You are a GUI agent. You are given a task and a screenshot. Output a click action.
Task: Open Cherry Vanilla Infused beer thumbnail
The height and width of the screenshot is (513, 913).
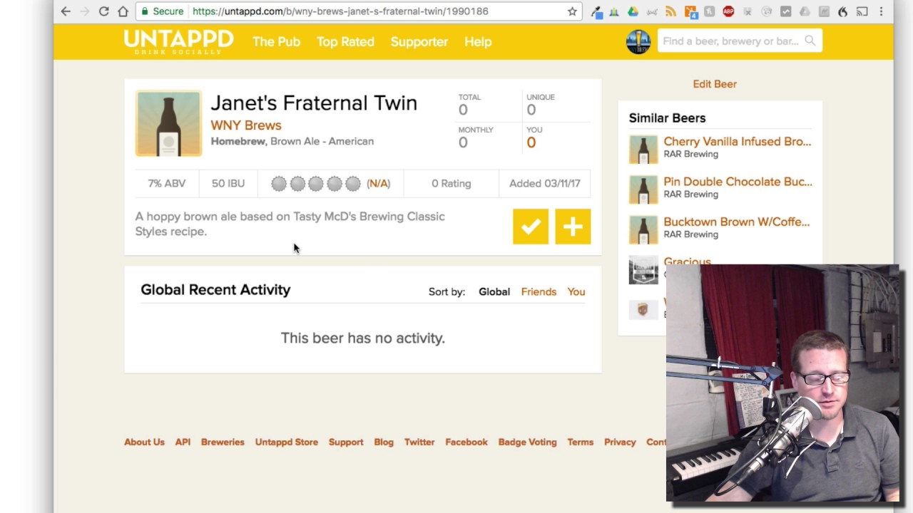coord(643,150)
